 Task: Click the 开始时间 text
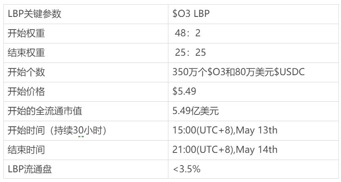pos(26,130)
